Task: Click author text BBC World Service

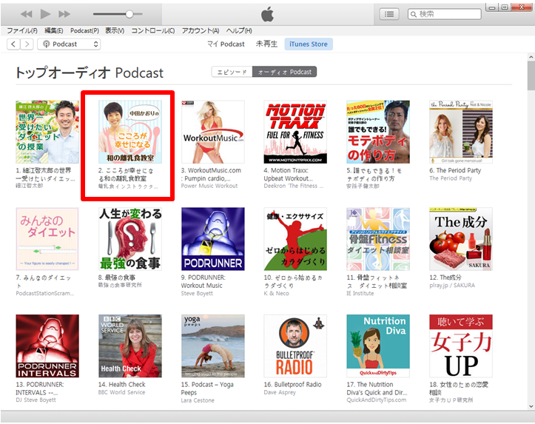Action: 122,392
